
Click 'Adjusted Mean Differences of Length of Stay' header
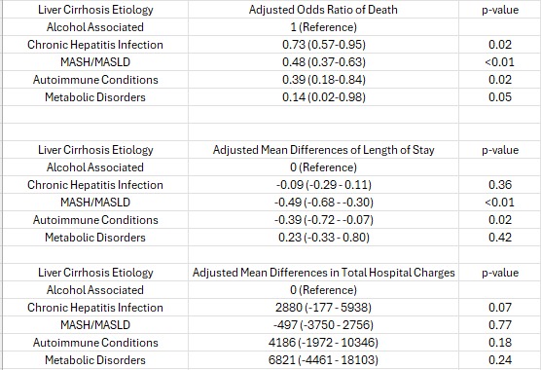pyautogui.click(x=323, y=150)
